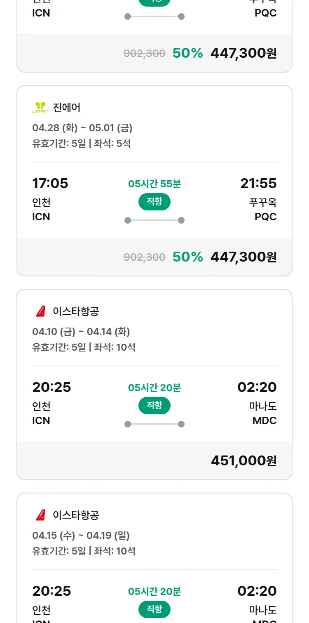This screenshot has width=309, height=623.
Task: Click Eastar logo on the 04.10 flight
Action: (40, 311)
